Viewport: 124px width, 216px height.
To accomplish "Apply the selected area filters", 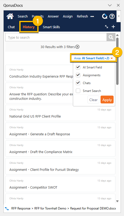I will click(107, 100).
